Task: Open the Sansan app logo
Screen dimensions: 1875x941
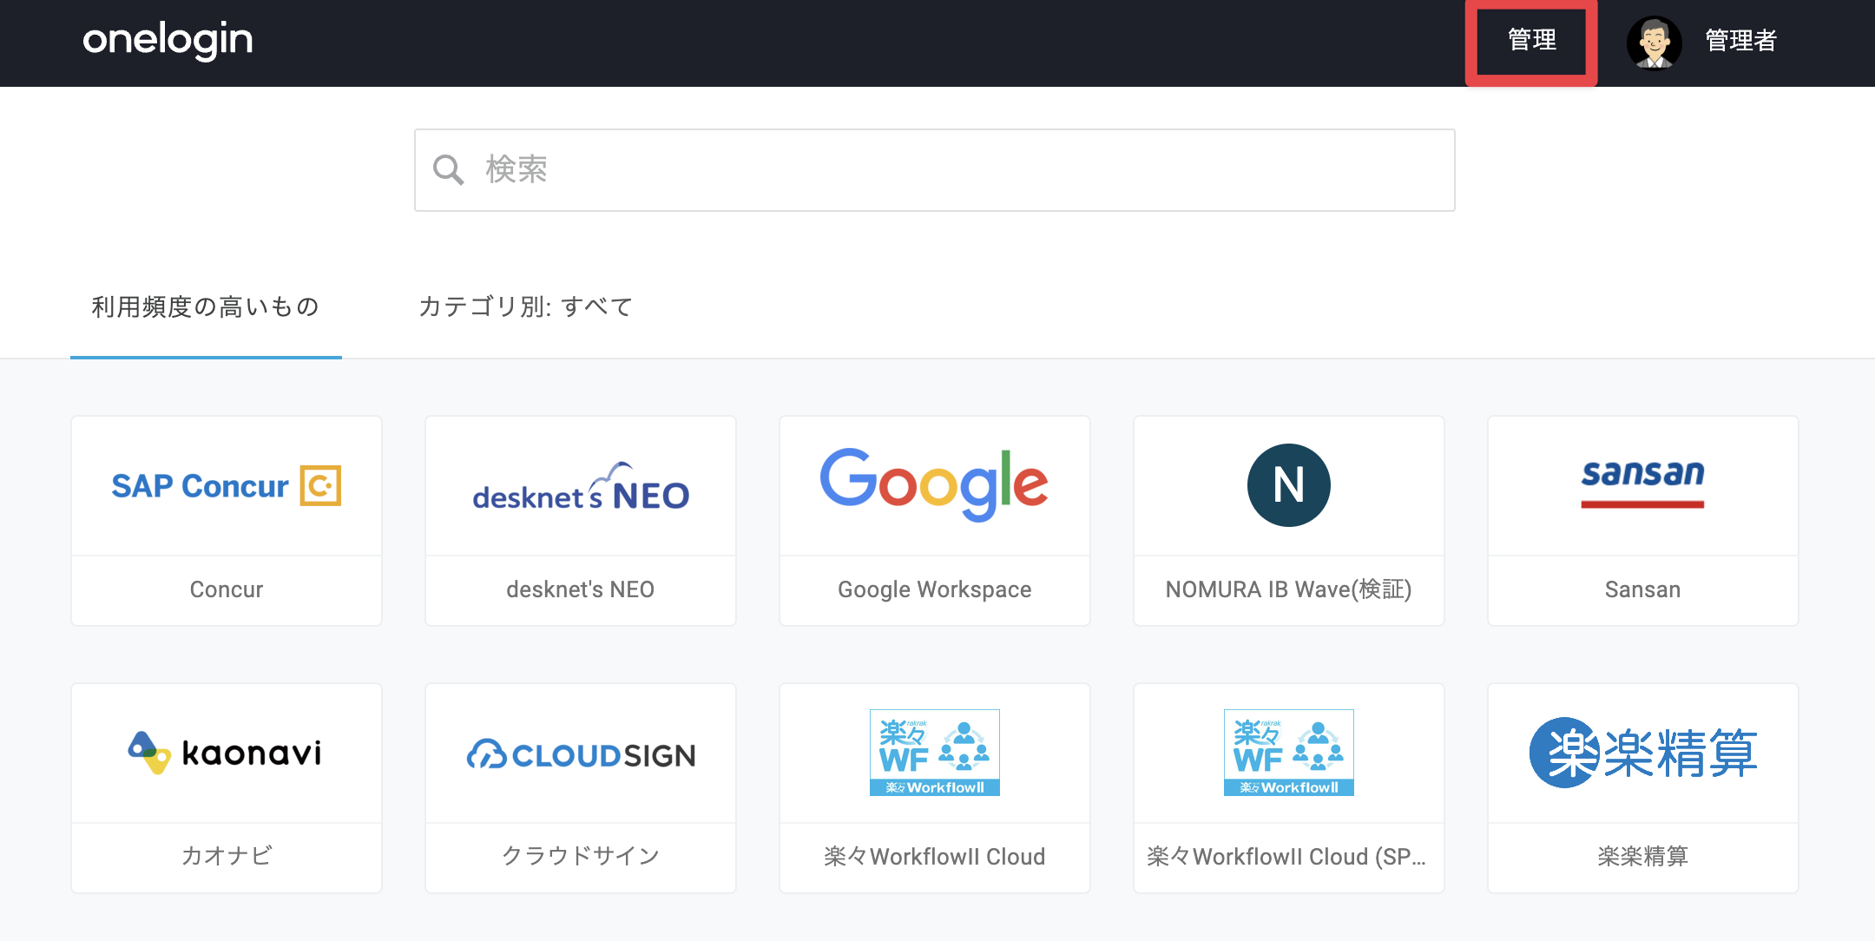Action: click(1642, 483)
